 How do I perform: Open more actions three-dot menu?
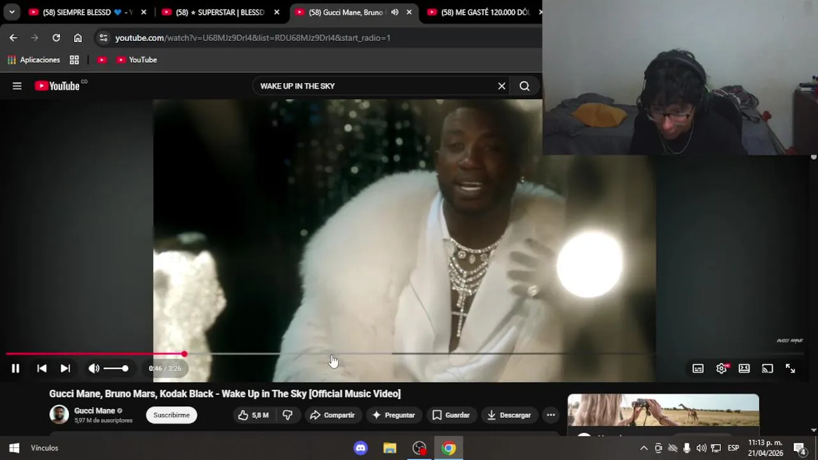coord(551,415)
